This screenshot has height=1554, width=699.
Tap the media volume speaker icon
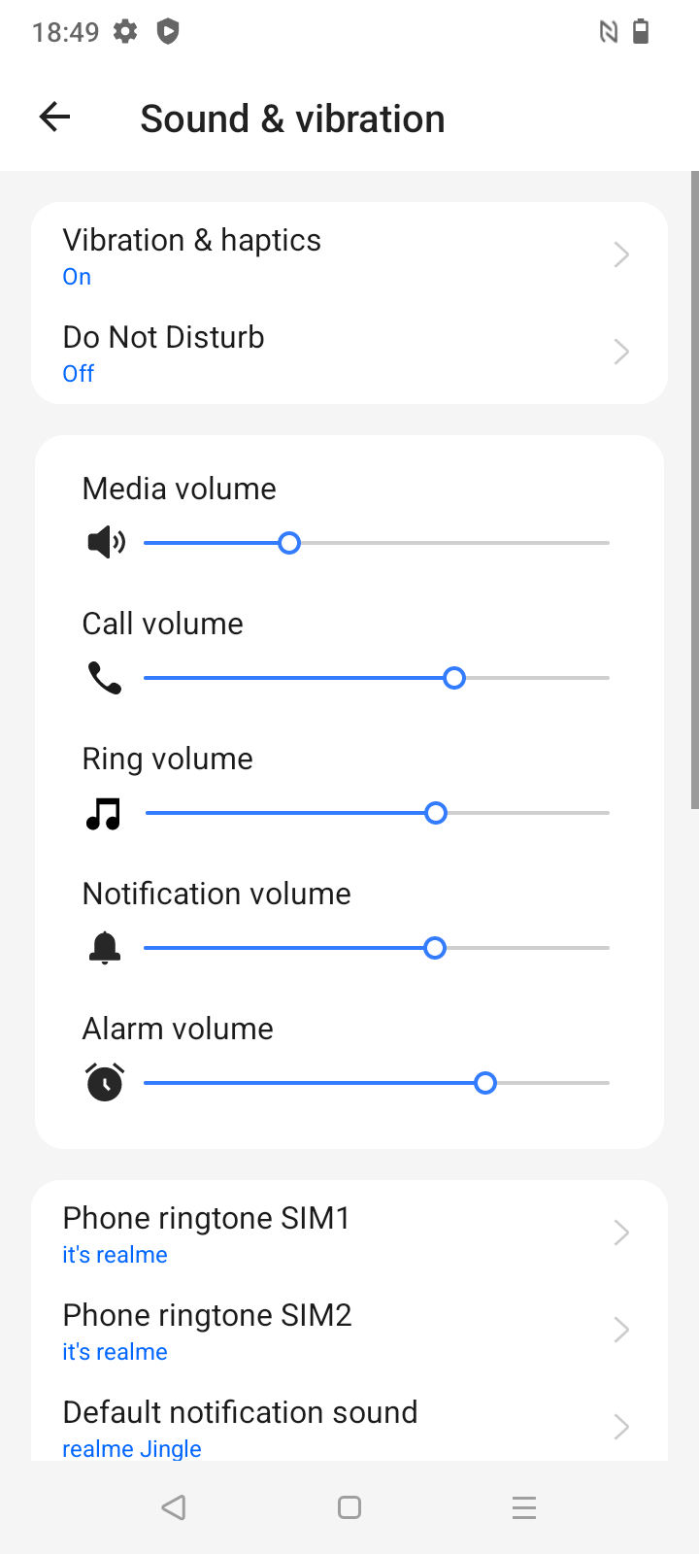pyautogui.click(x=106, y=542)
